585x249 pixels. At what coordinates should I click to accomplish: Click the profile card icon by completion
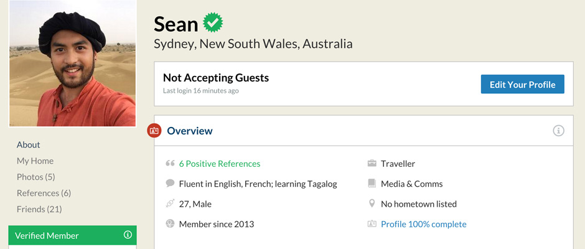point(372,224)
